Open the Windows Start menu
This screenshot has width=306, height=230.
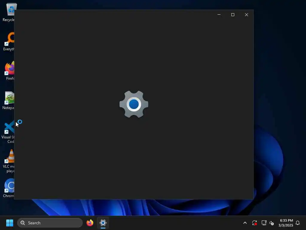click(x=10, y=223)
